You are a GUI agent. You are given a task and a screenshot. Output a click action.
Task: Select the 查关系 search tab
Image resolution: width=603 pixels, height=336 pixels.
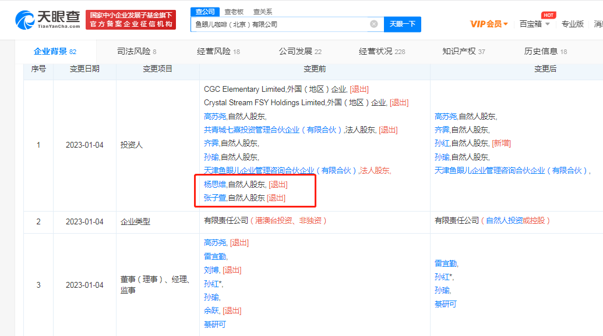coord(263,12)
